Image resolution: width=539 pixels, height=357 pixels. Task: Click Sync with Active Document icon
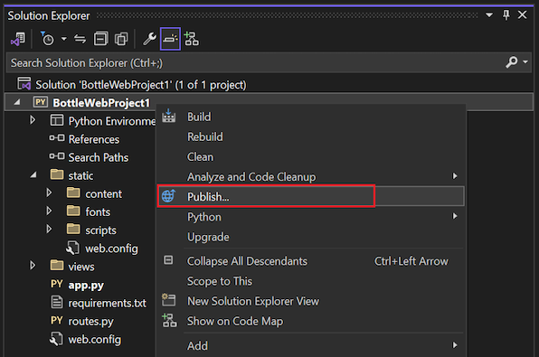click(80, 39)
